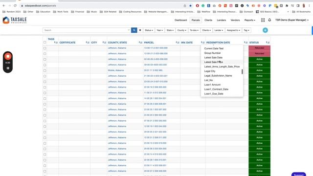Open the Chrome profile avatar

coord(304,5)
